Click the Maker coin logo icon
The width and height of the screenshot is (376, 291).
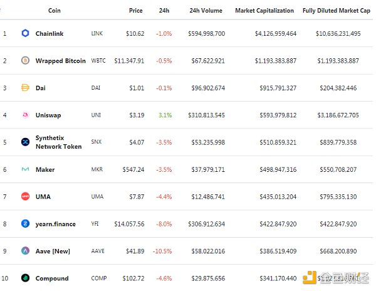click(x=25, y=169)
